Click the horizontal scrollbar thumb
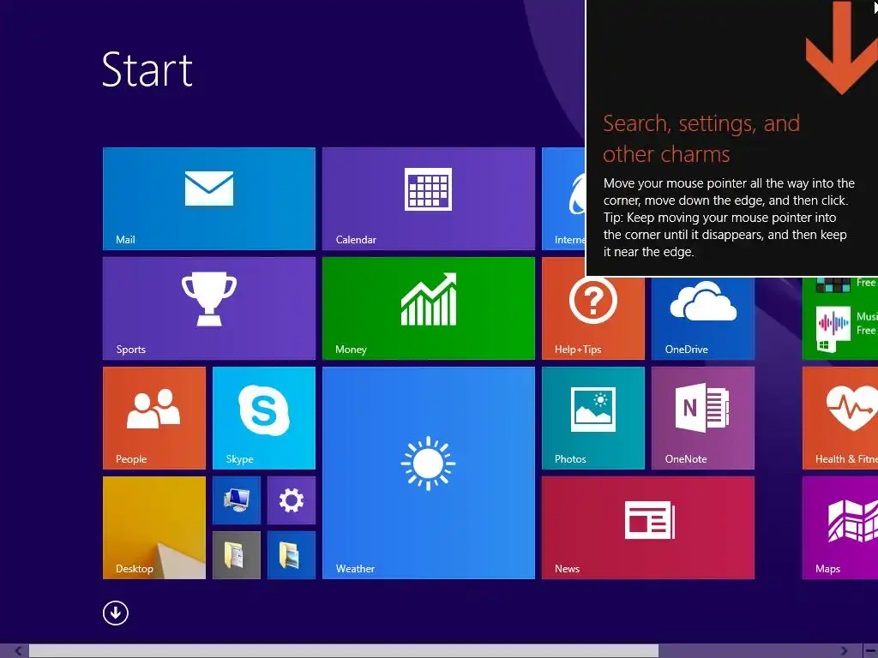This screenshot has height=658, width=878. coord(344,651)
